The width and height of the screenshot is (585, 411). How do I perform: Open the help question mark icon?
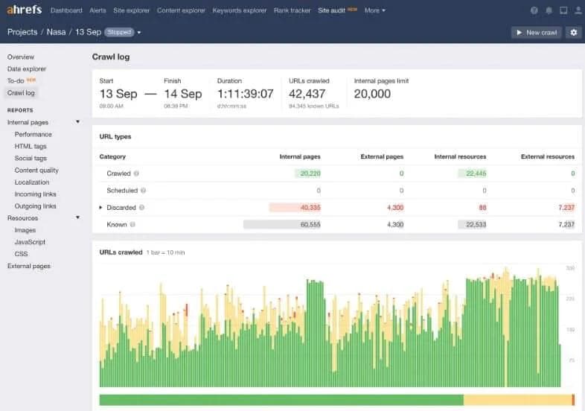point(534,10)
